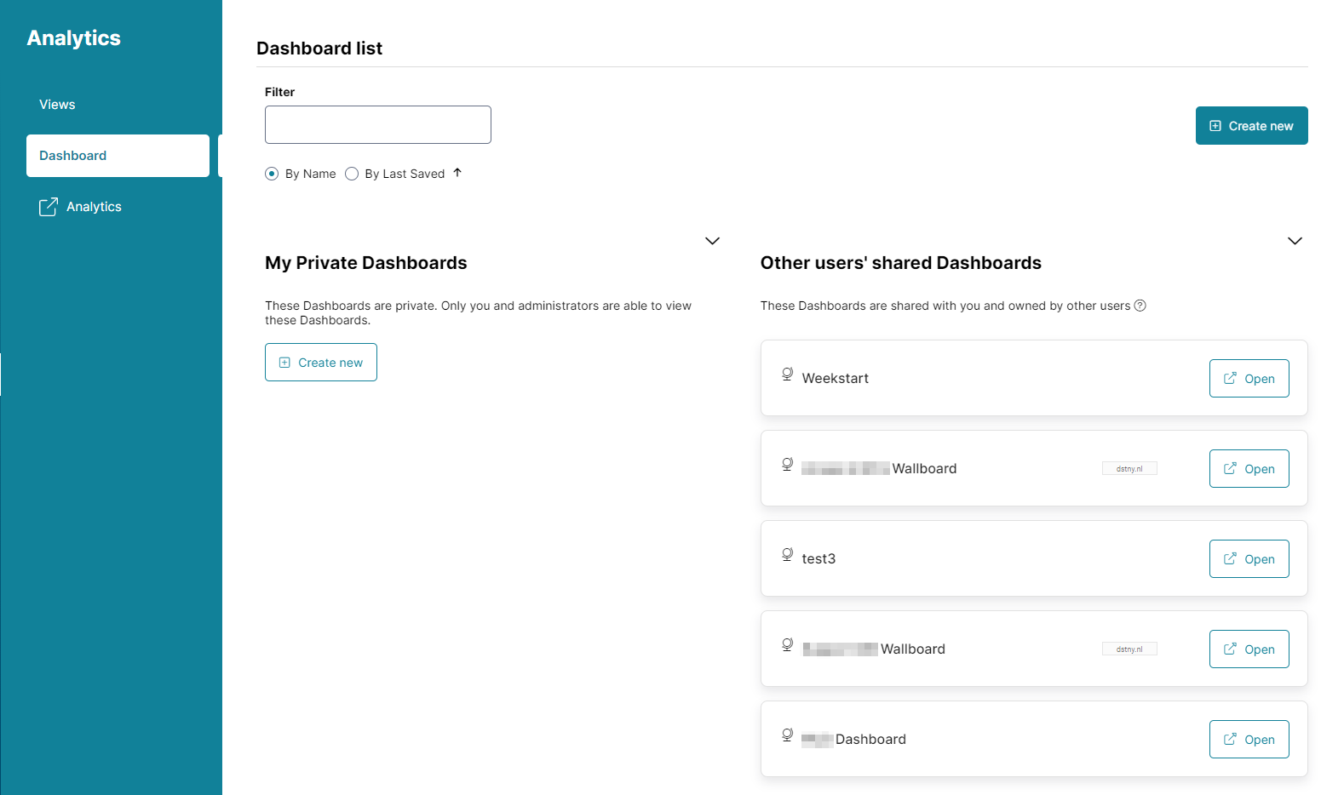Open the test3 dashboard
This screenshot has height=795, width=1321.
1249,559
